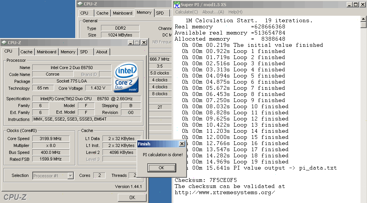Open the SPD tab in front CPU-Z
This screenshot has width=367, height=203.
84,52
